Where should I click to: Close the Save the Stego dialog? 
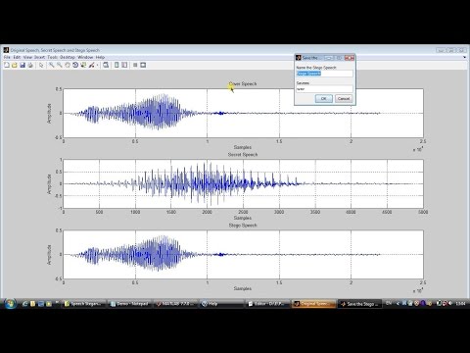click(350, 58)
